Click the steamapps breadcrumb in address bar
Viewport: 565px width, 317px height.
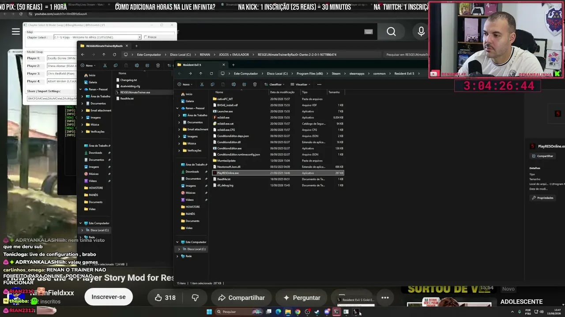(357, 74)
